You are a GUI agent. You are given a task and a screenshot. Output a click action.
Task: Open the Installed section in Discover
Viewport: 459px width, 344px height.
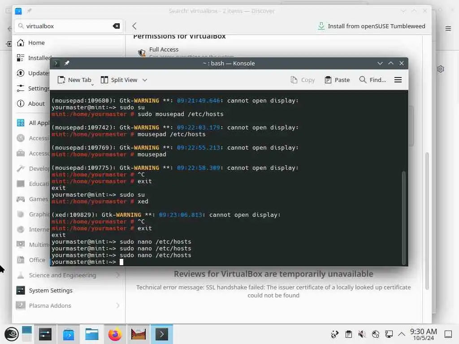(x=33, y=58)
